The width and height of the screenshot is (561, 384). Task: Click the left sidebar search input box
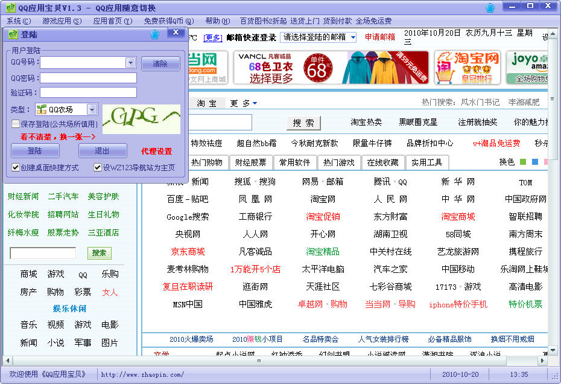(43, 253)
